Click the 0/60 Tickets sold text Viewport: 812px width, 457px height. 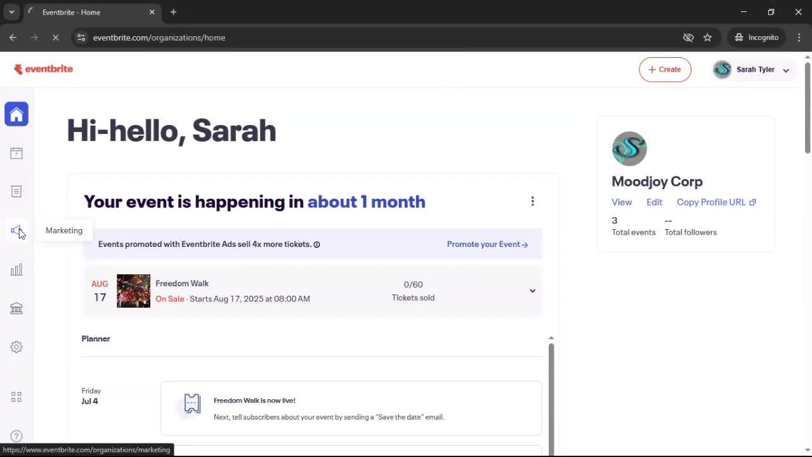[x=413, y=291]
